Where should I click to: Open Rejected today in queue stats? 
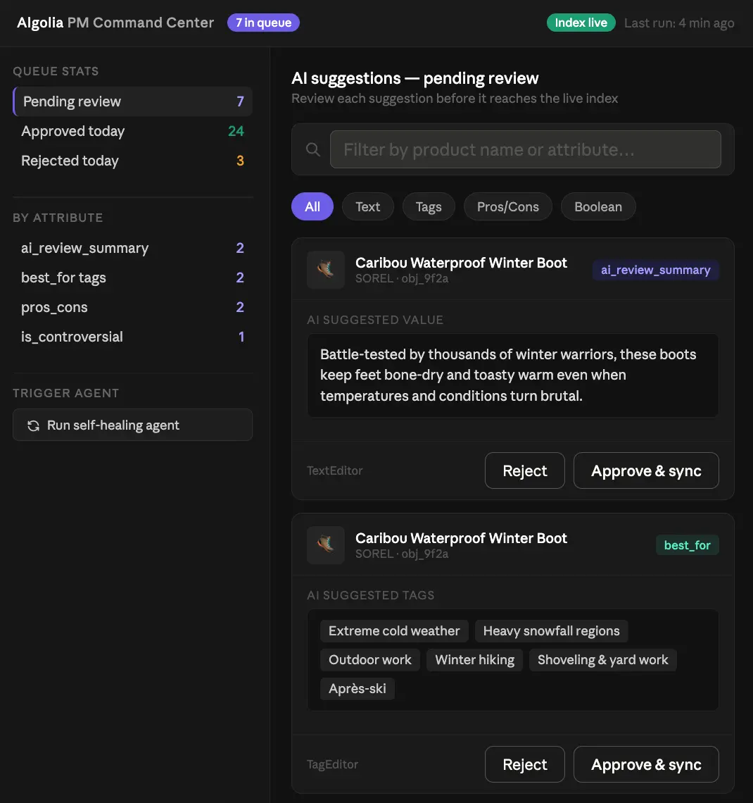(x=132, y=161)
